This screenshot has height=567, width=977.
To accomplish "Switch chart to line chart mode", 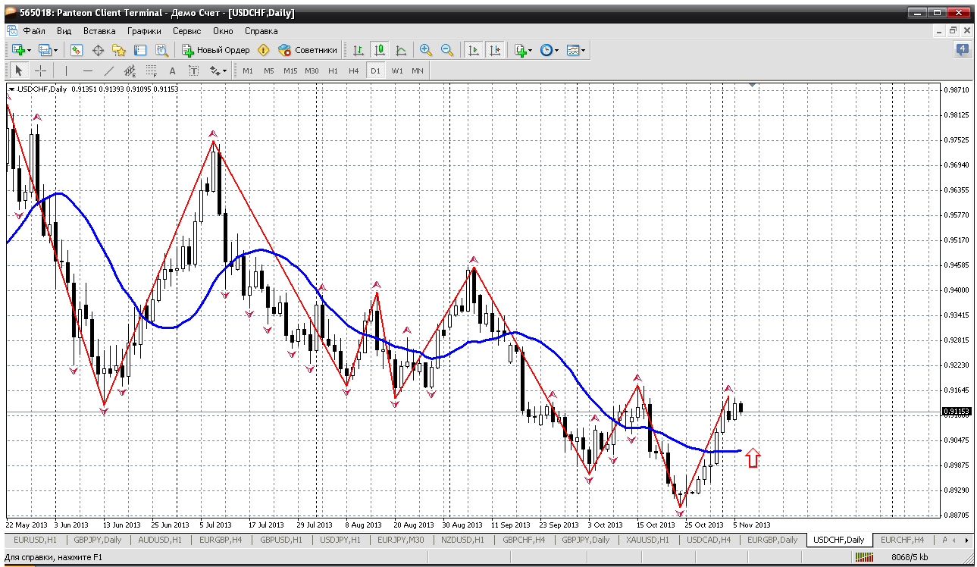I will [401, 50].
